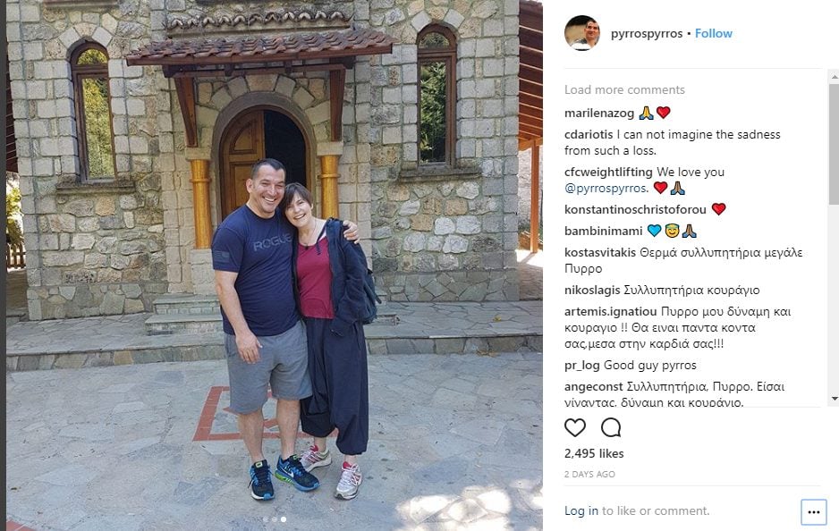
Task: Open the pyrrospyrros username link in header
Action: pyautogui.click(x=647, y=34)
